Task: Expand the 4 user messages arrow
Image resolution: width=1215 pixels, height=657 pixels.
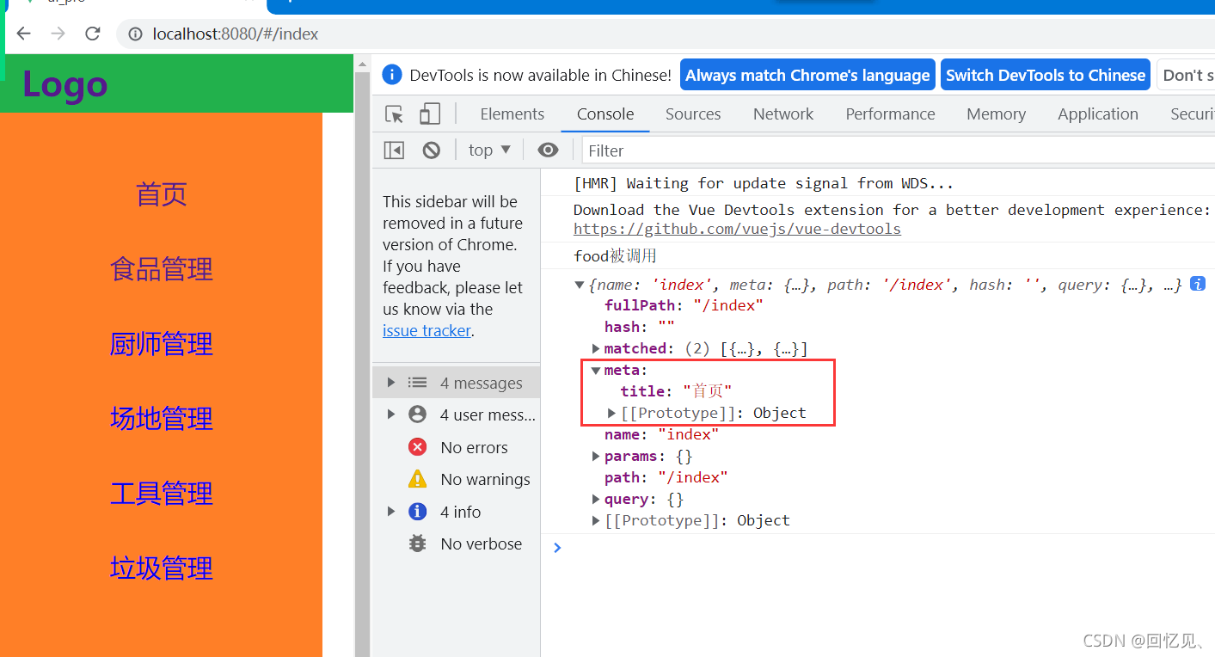Action: click(391, 414)
